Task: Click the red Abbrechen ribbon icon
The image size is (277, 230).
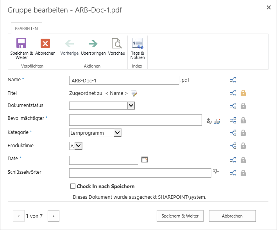Action: click(x=45, y=43)
